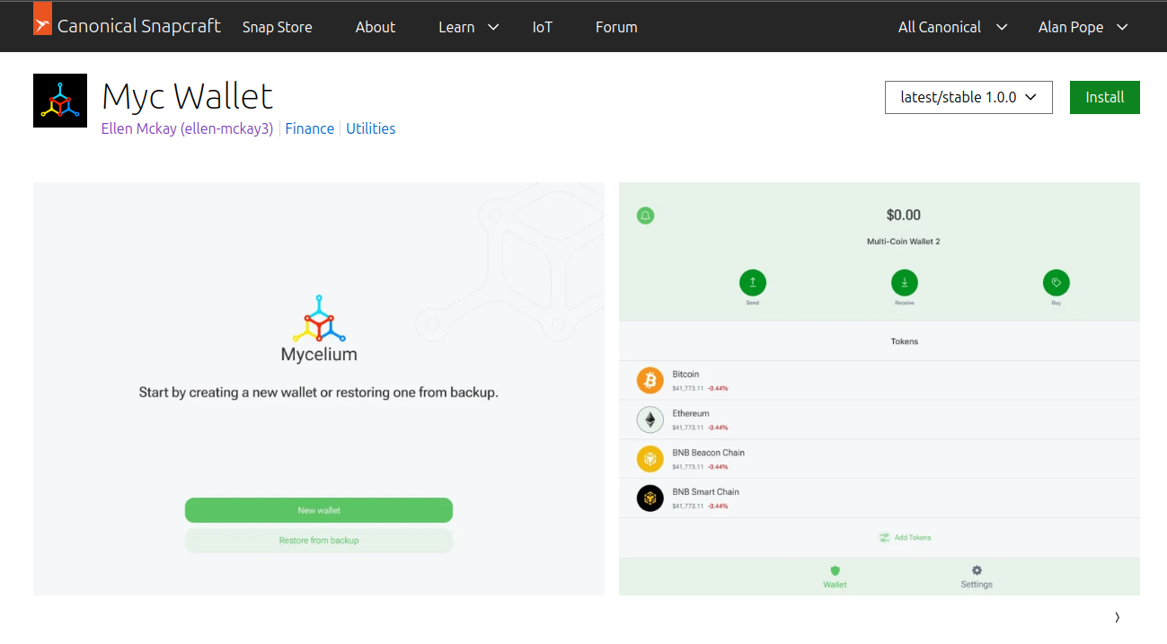Click the BNB Beacon Chain token name
Viewport: 1167px width, 644px height.
coord(709,453)
